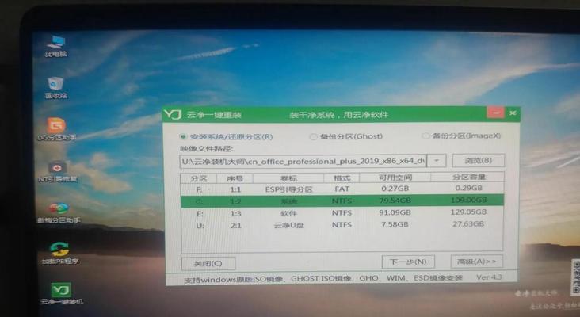The image size is (580, 317).
Task: Select 备份分区(Ghost) radio option
Action: point(346,136)
